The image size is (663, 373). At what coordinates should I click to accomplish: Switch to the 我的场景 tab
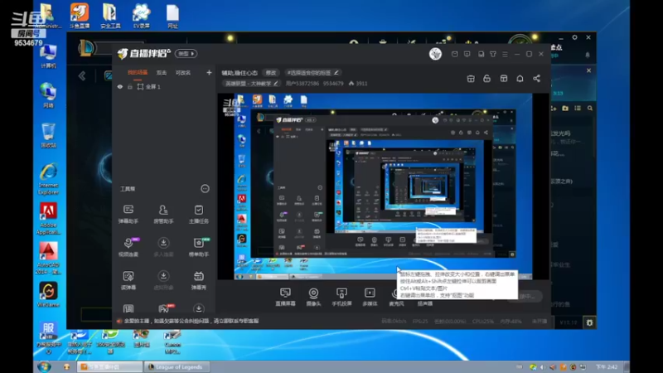(x=138, y=73)
